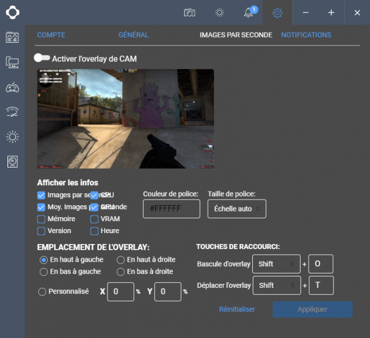370x338 pixels.
Task: Toggle Activer l'overlay de CAM switch
Action: pyautogui.click(x=42, y=58)
